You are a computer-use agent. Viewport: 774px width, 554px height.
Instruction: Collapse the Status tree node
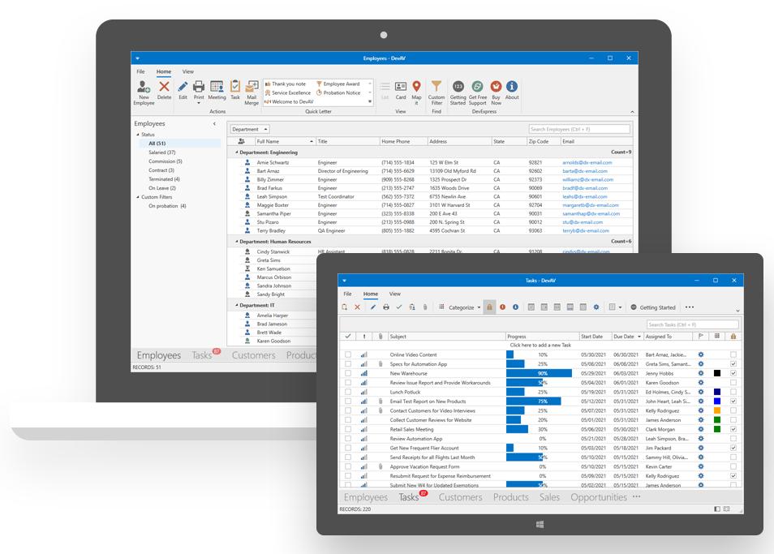[138, 134]
